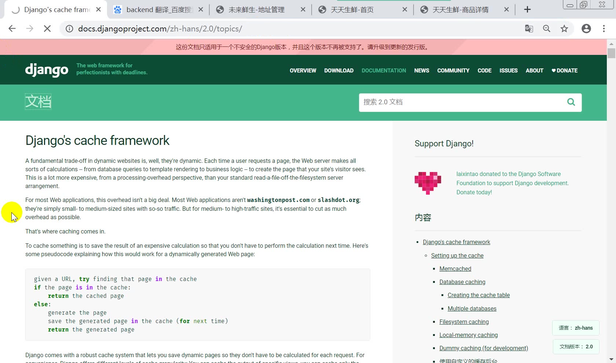Click the browser forward arrow
The image size is (616, 363).
tap(30, 29)
